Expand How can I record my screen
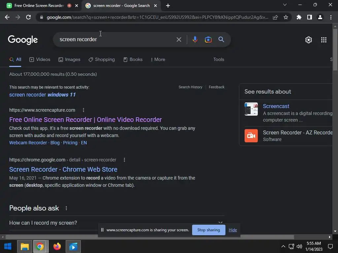 coord(117,223)
